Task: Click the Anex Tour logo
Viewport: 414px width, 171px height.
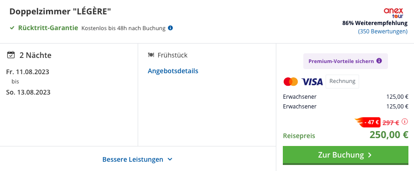Action: coord(394,13)
